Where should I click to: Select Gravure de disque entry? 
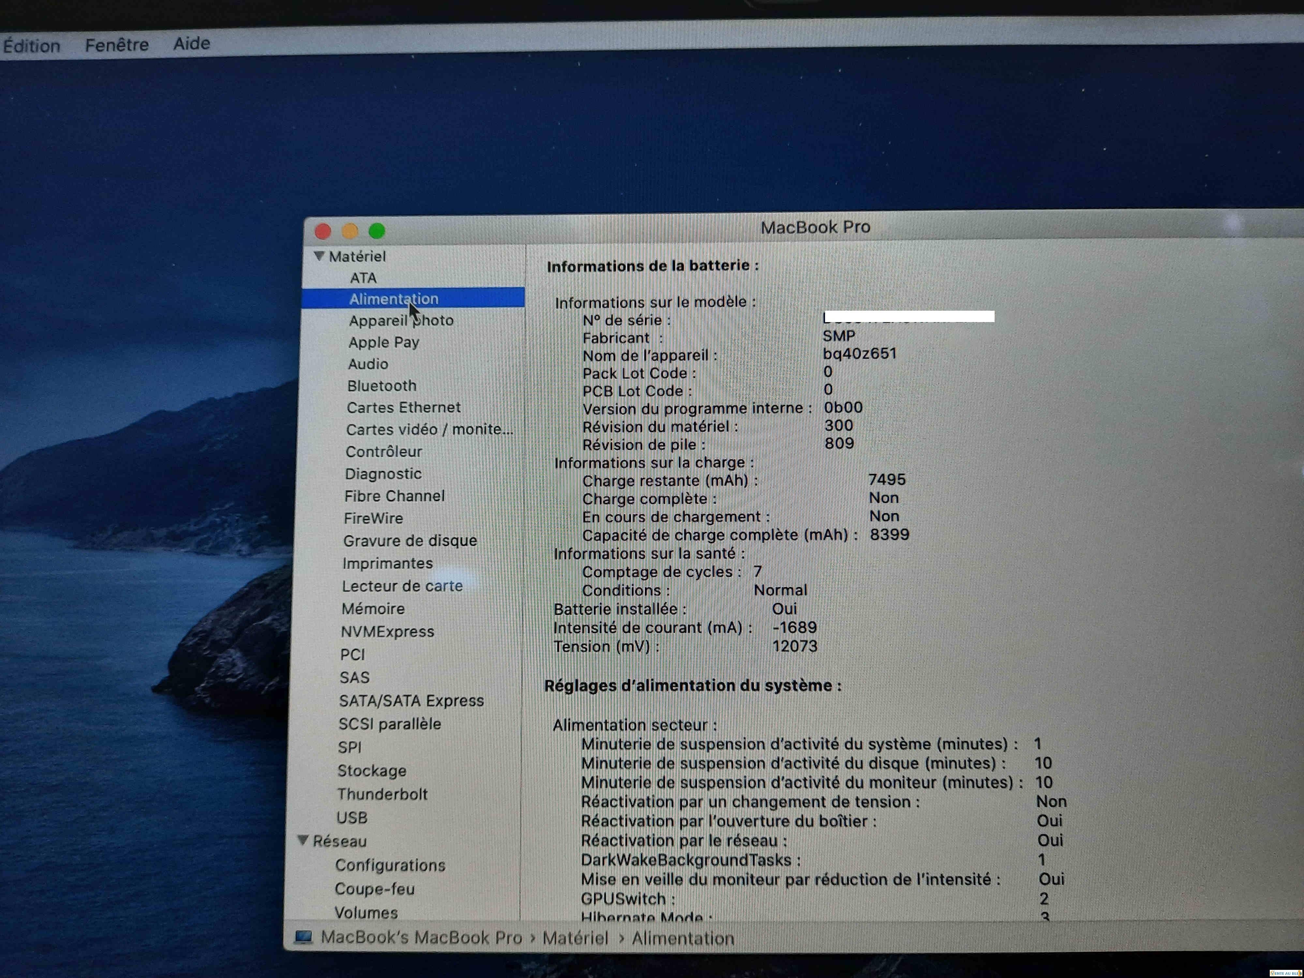[410, 541]
